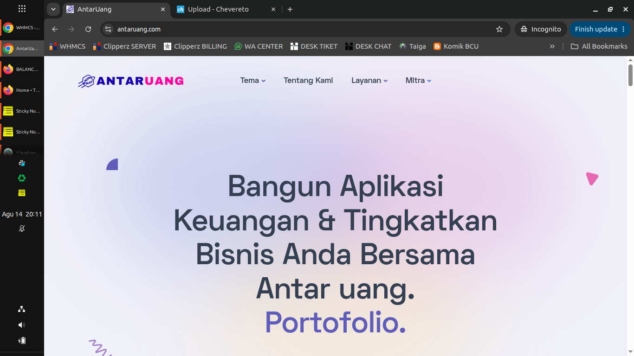Open the Home Firefox window in dock
This screenshot has width=634, height=356.
point(22,90)
